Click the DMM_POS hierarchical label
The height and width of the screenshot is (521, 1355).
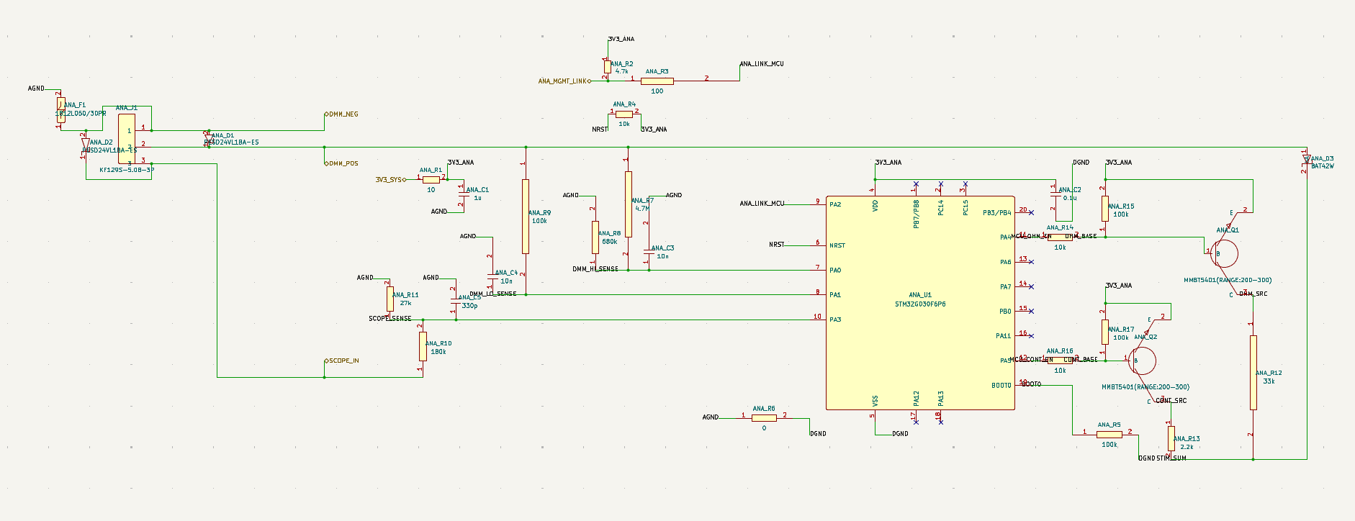point(341,163)
